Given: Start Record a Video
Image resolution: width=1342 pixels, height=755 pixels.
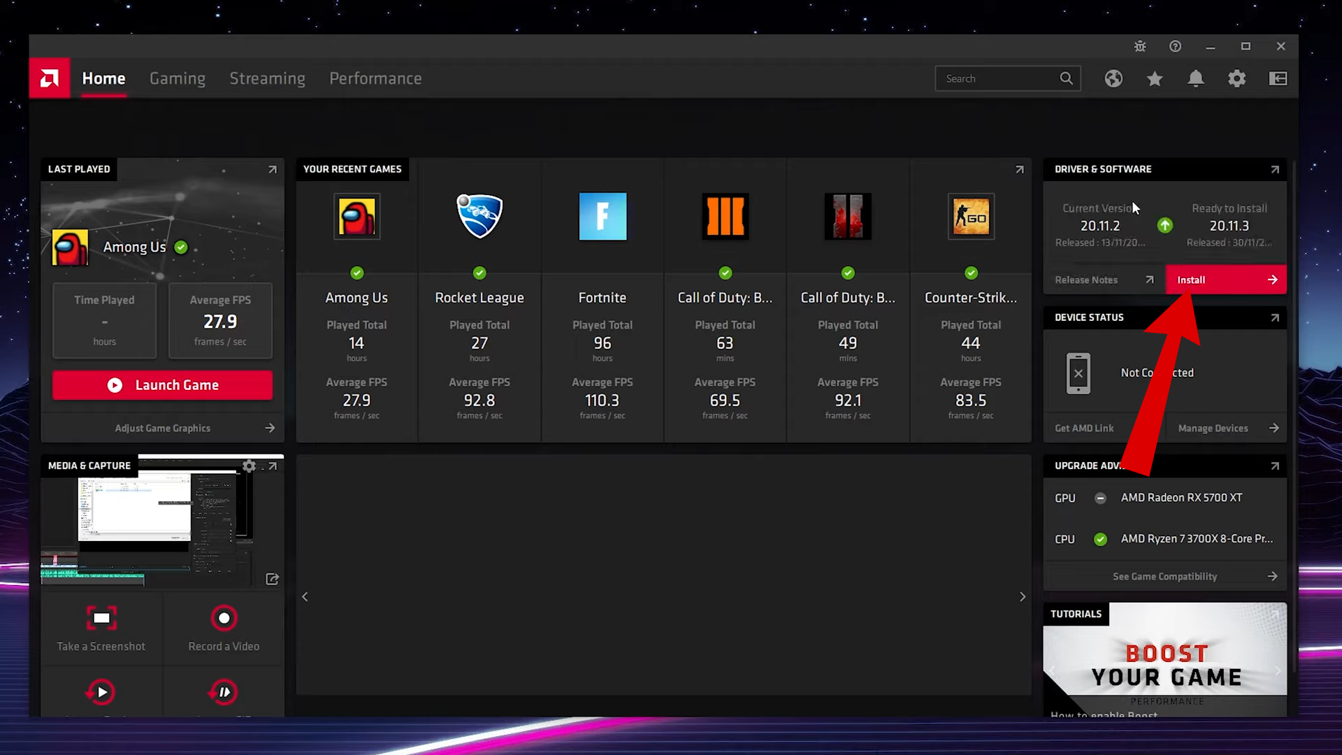Looking at the screenshot, I should pyautogui.click(x=224, y=618).
